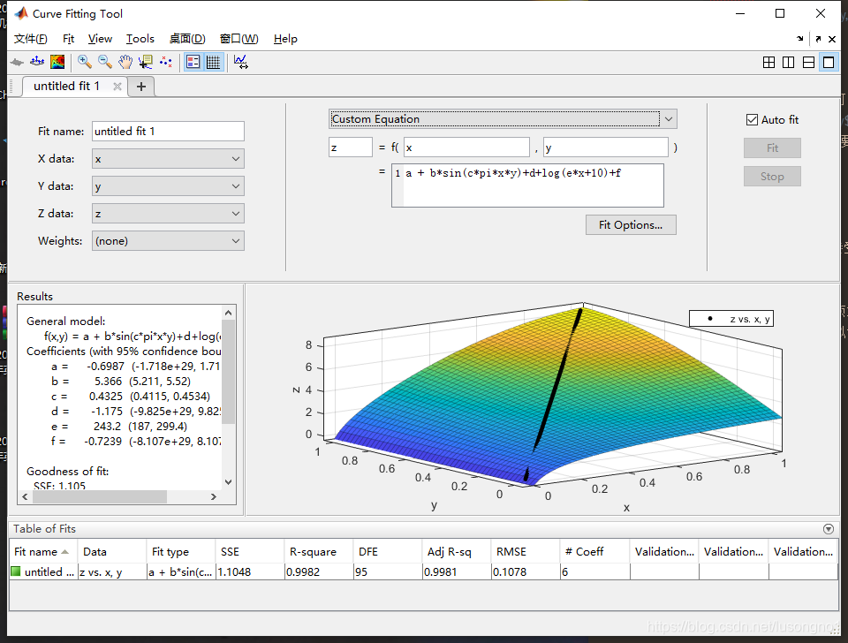Open the Tools menu
Image resolution: width=848 pixels, height=643 pixels.
pyautogui.click(x=140, y=39)
